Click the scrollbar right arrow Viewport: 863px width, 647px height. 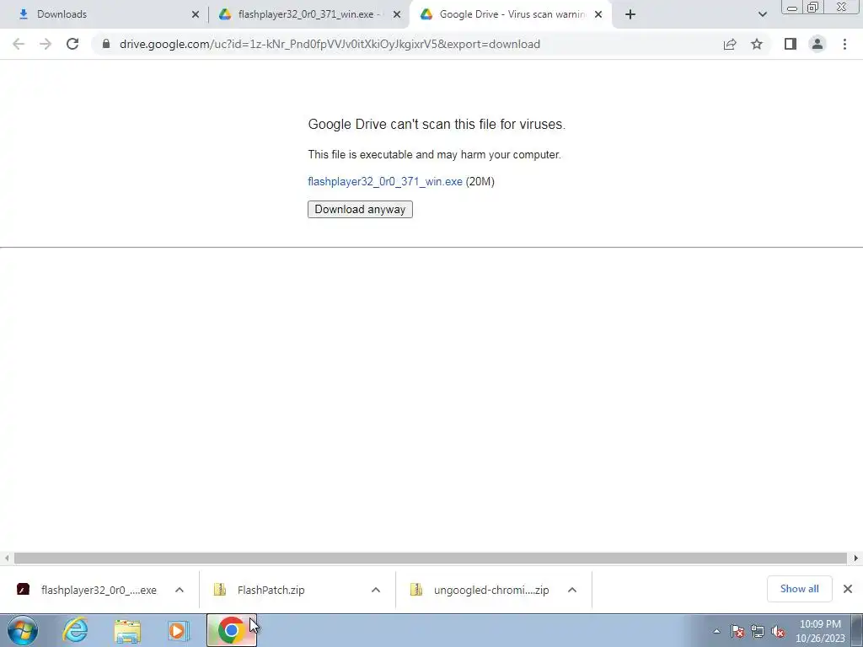tap(856, 558)
